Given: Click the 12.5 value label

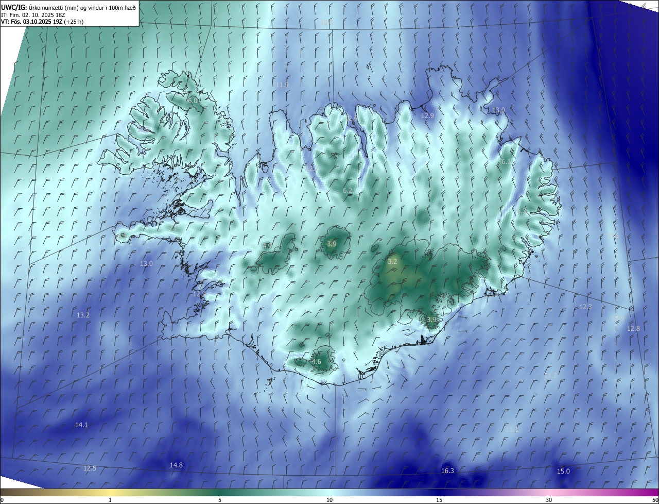Looking at the screenshot, I should pos(90,468).
